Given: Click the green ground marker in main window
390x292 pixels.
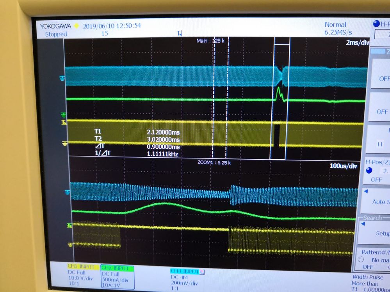Looking at the screenshot, I should pyautogui.click(x=64, y=114).
